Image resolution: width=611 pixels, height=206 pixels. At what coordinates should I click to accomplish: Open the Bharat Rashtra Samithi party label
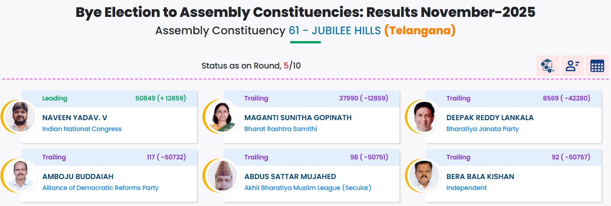pyautogui.click(x=281, y=129)
